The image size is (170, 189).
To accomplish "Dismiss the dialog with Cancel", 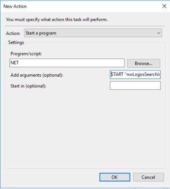I will point(148,177).
